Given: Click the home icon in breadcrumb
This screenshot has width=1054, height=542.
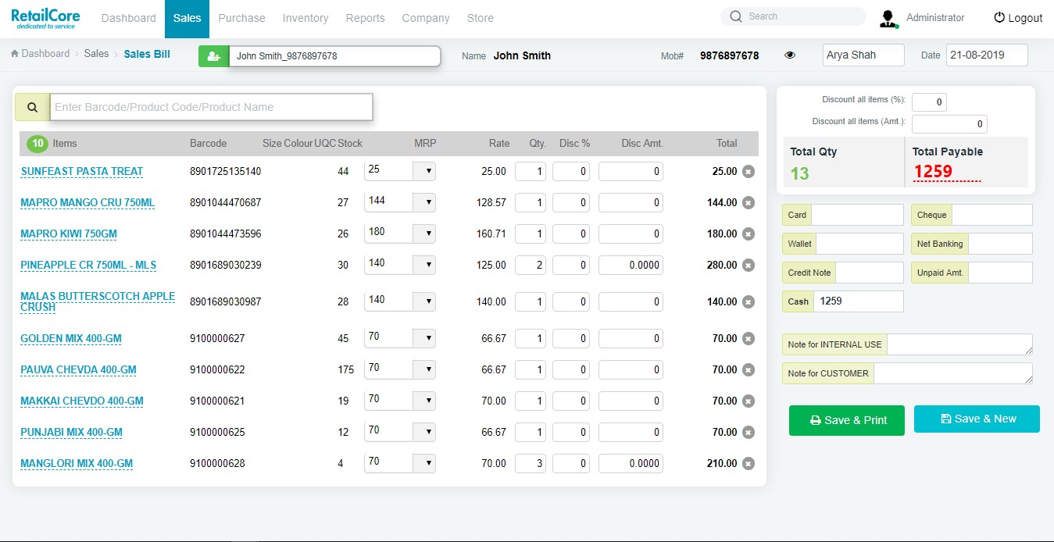Looking at the screenshot, I should tap(15, 54).
